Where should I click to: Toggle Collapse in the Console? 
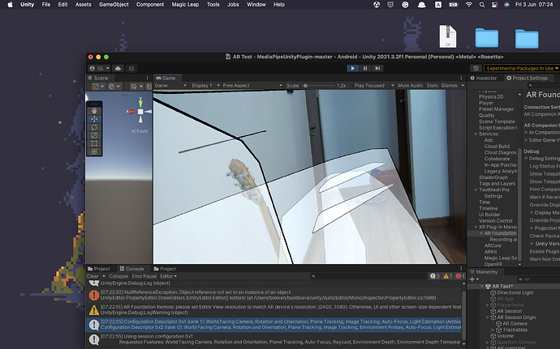118,276
